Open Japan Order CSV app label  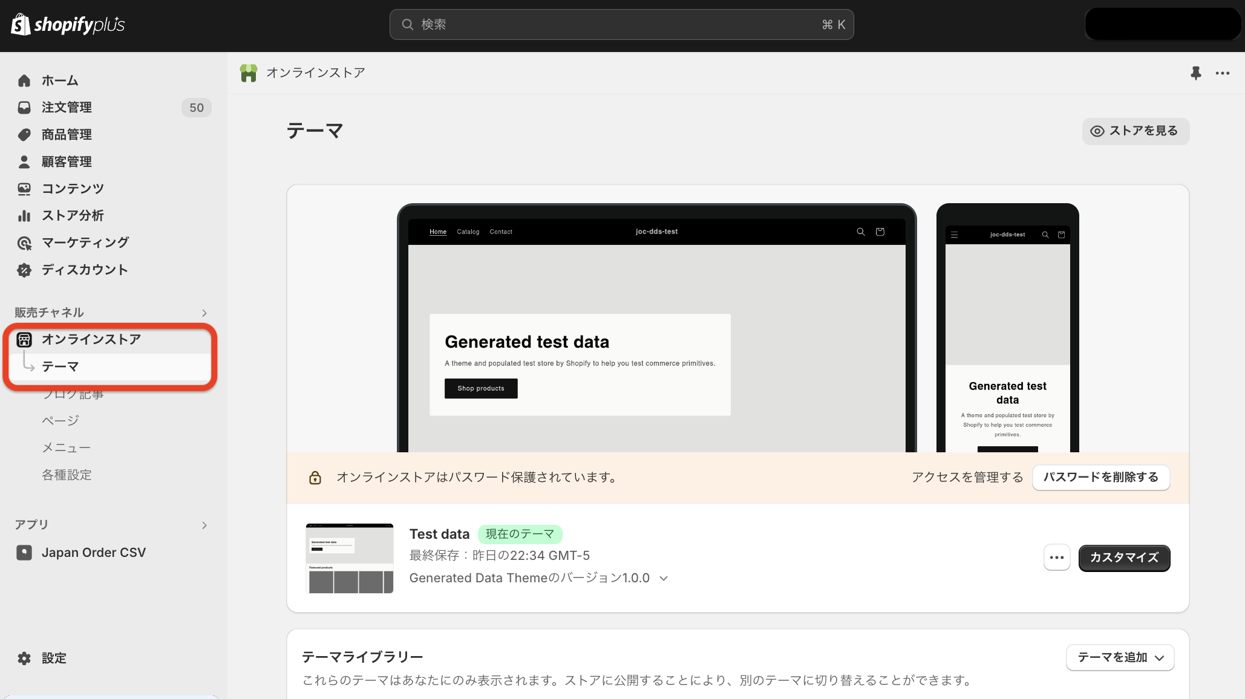coord(94,553)
